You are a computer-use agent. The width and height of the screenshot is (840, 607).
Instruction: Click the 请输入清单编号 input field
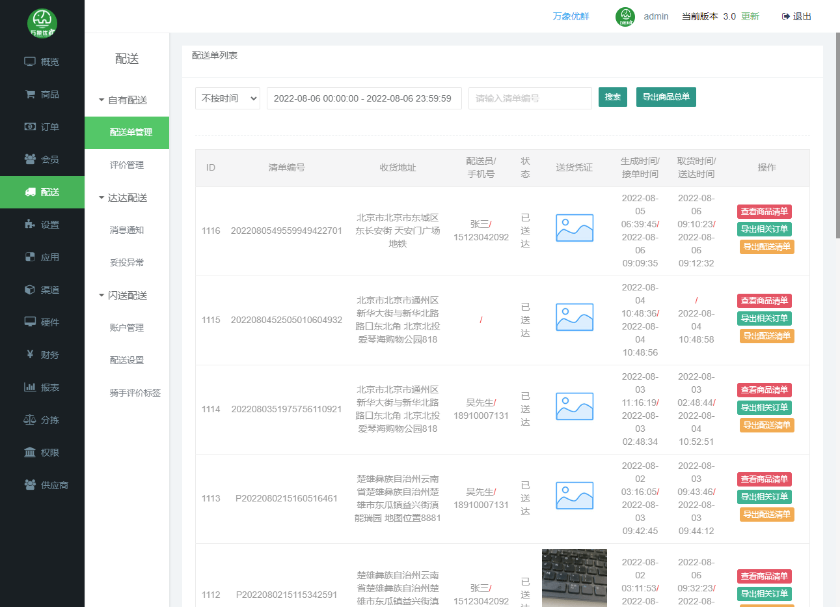click(x=530, y=98)
